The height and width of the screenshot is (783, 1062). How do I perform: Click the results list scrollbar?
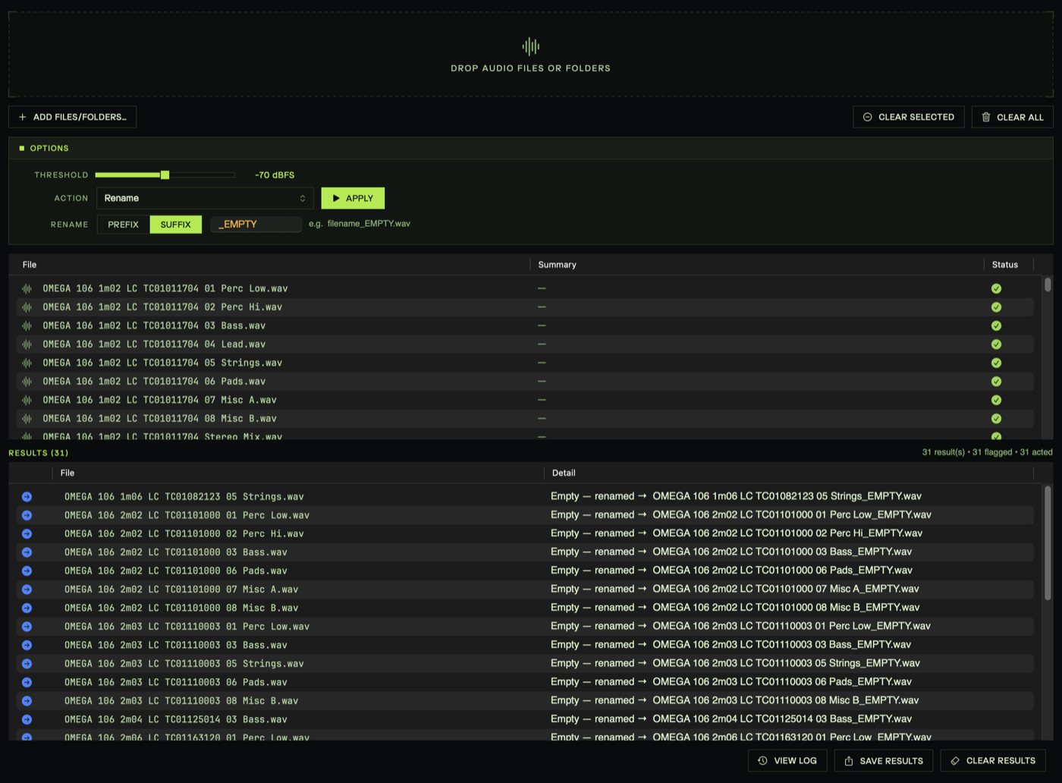[x=1048, y=542]
